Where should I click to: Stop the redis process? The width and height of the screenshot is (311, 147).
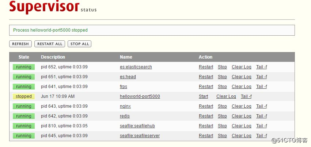[222, 116]
